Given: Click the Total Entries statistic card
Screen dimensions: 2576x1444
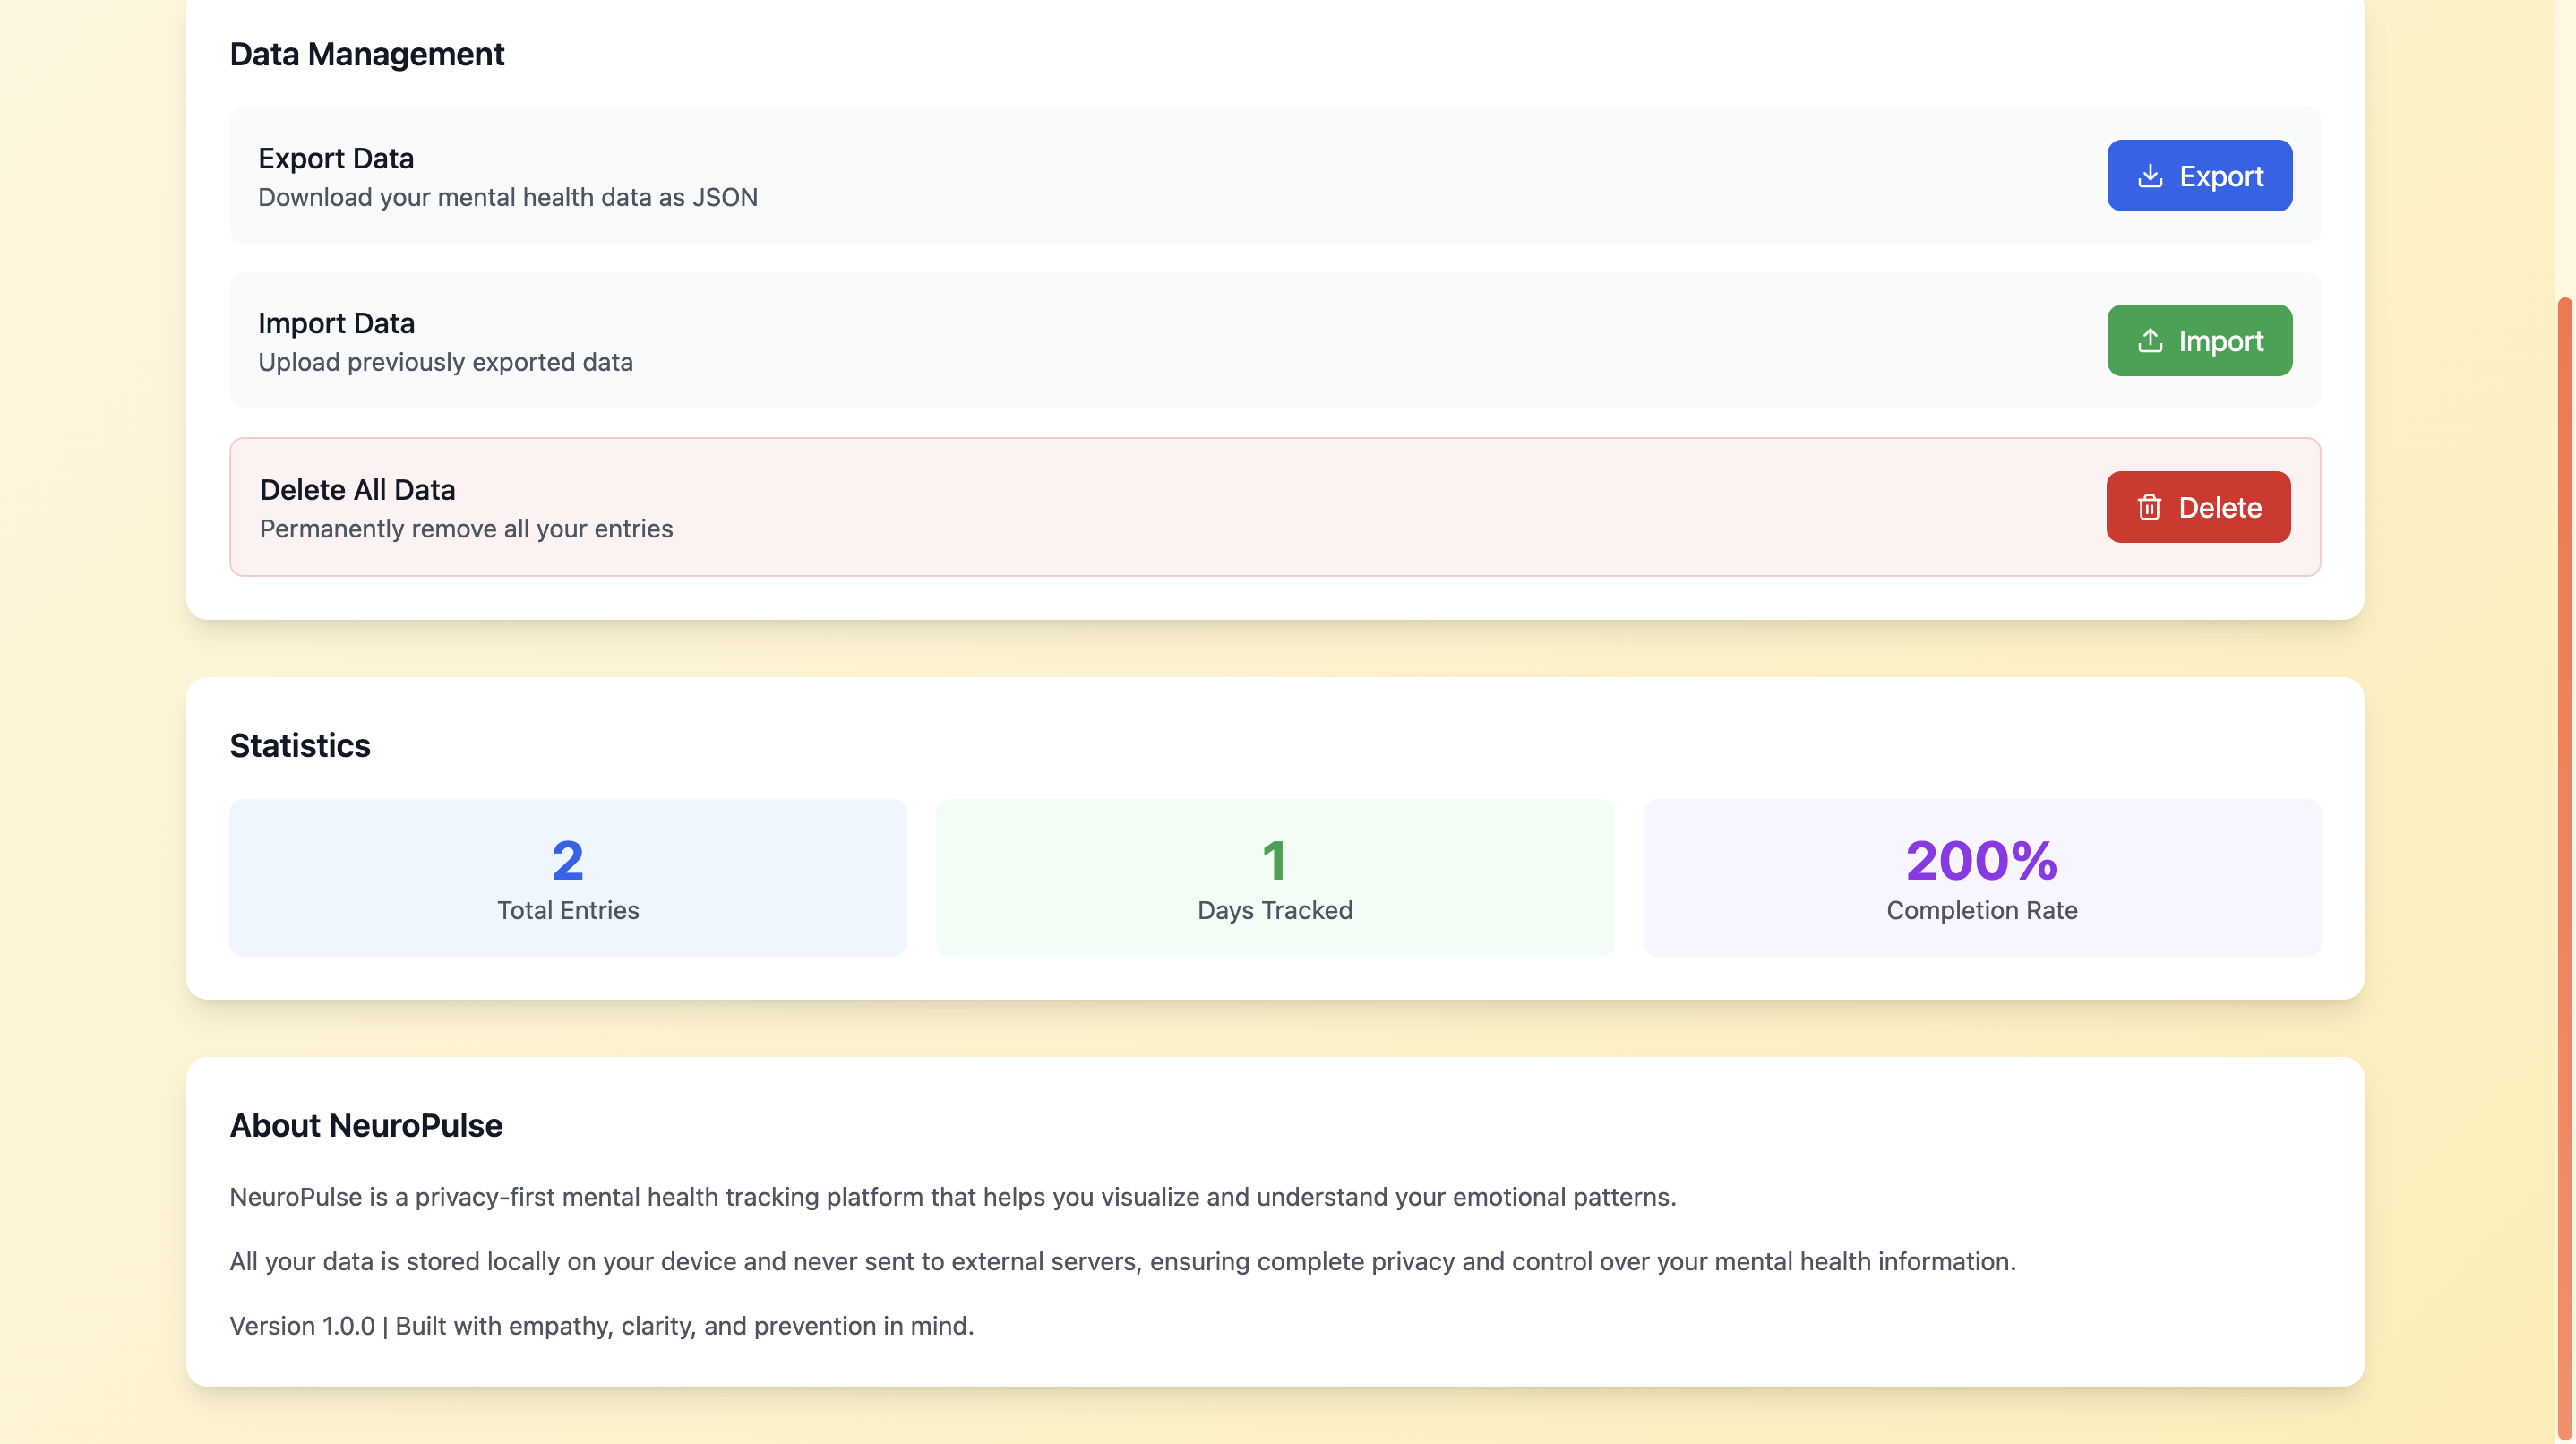Looking at the screenshot, I should (567, 877).
